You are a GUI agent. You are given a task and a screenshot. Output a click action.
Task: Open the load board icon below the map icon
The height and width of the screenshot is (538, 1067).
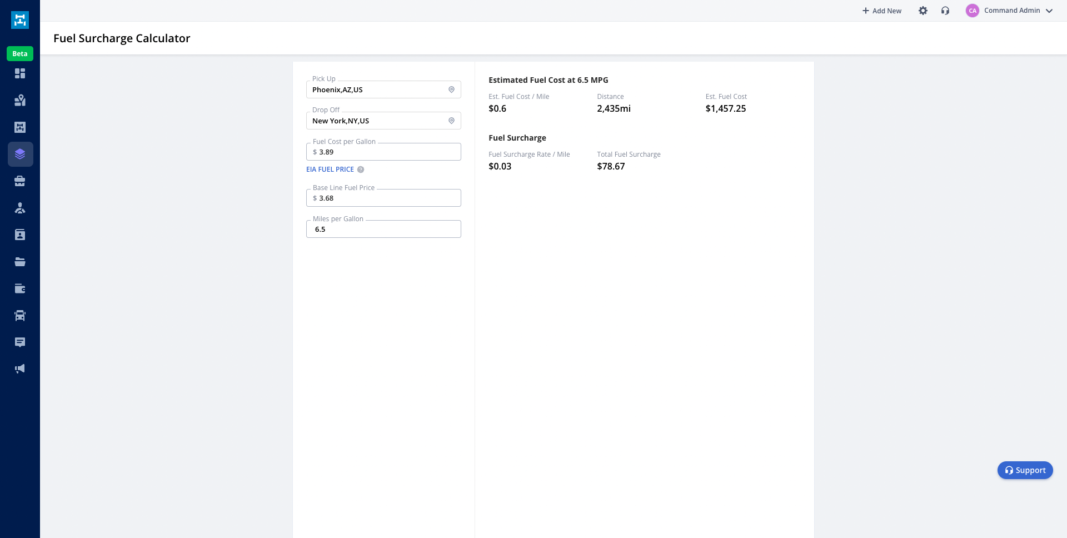(x=20, y=127)
